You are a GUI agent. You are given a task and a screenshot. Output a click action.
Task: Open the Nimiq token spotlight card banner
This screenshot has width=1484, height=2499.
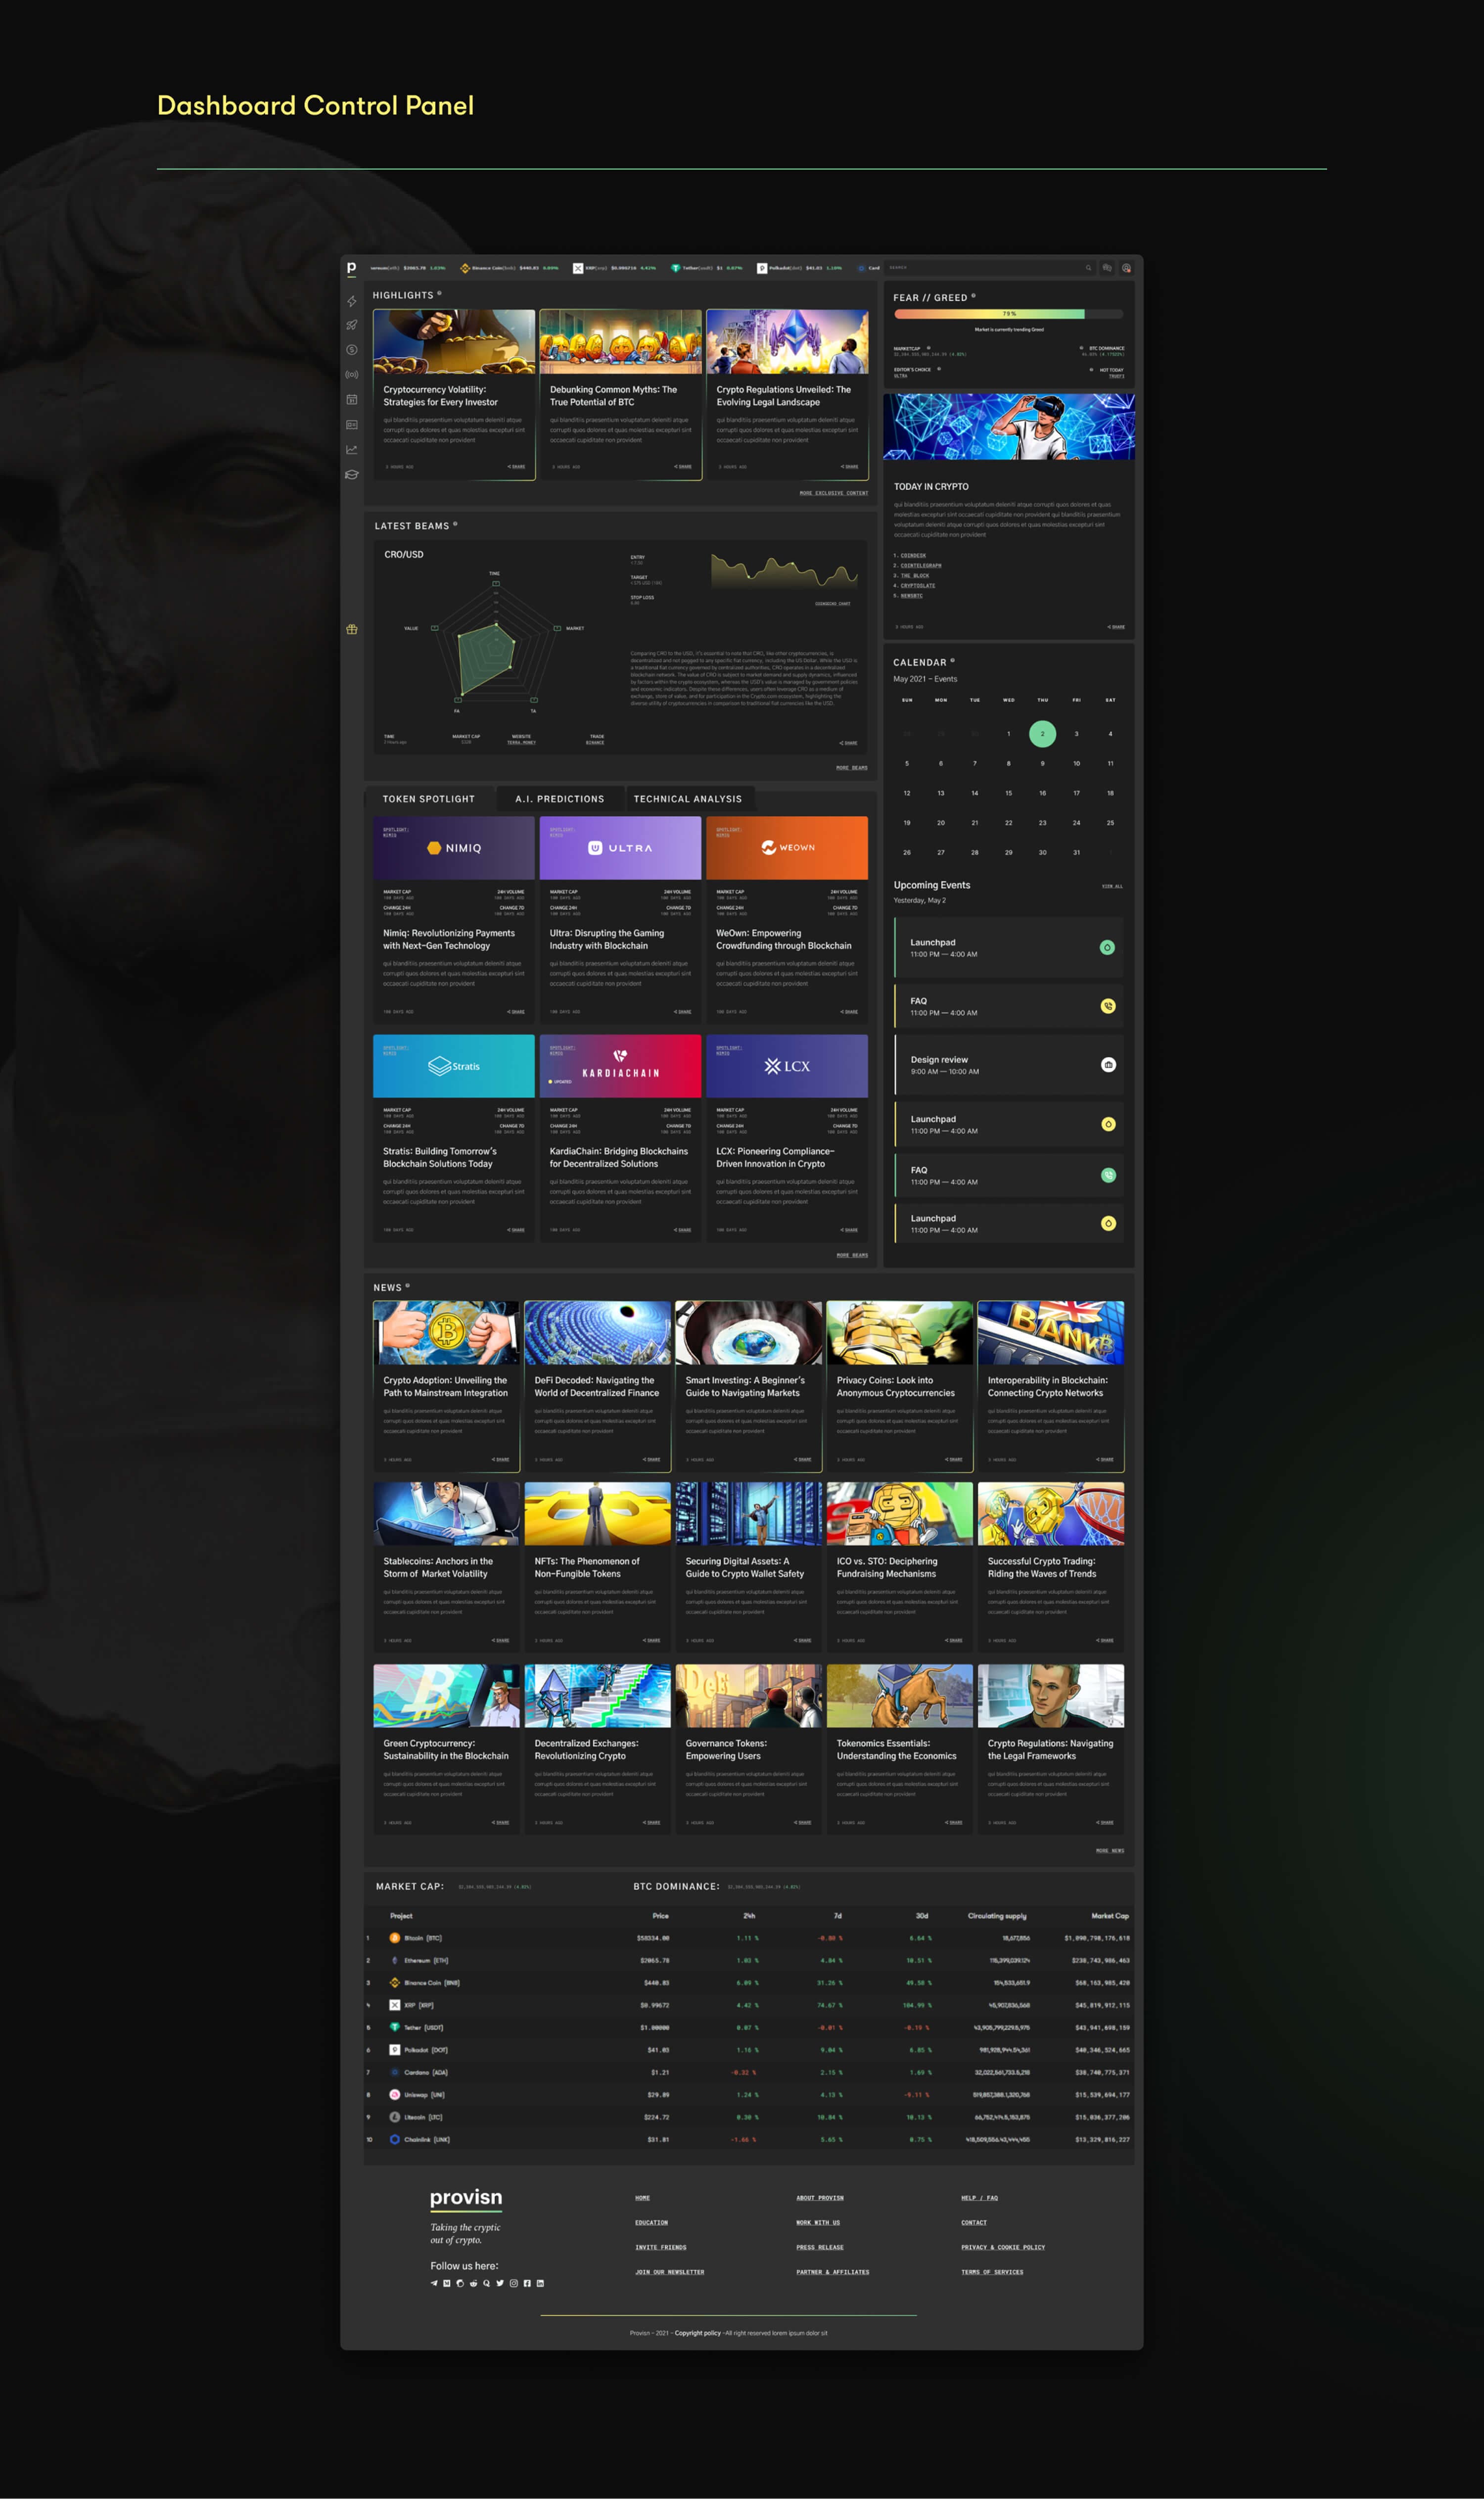click(454, 848)
